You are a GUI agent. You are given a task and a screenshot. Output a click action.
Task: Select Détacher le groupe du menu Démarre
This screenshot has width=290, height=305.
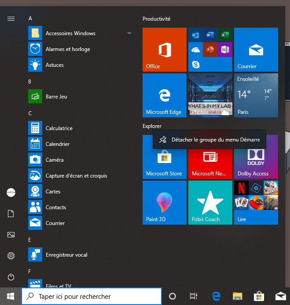(x=209, y=140)
